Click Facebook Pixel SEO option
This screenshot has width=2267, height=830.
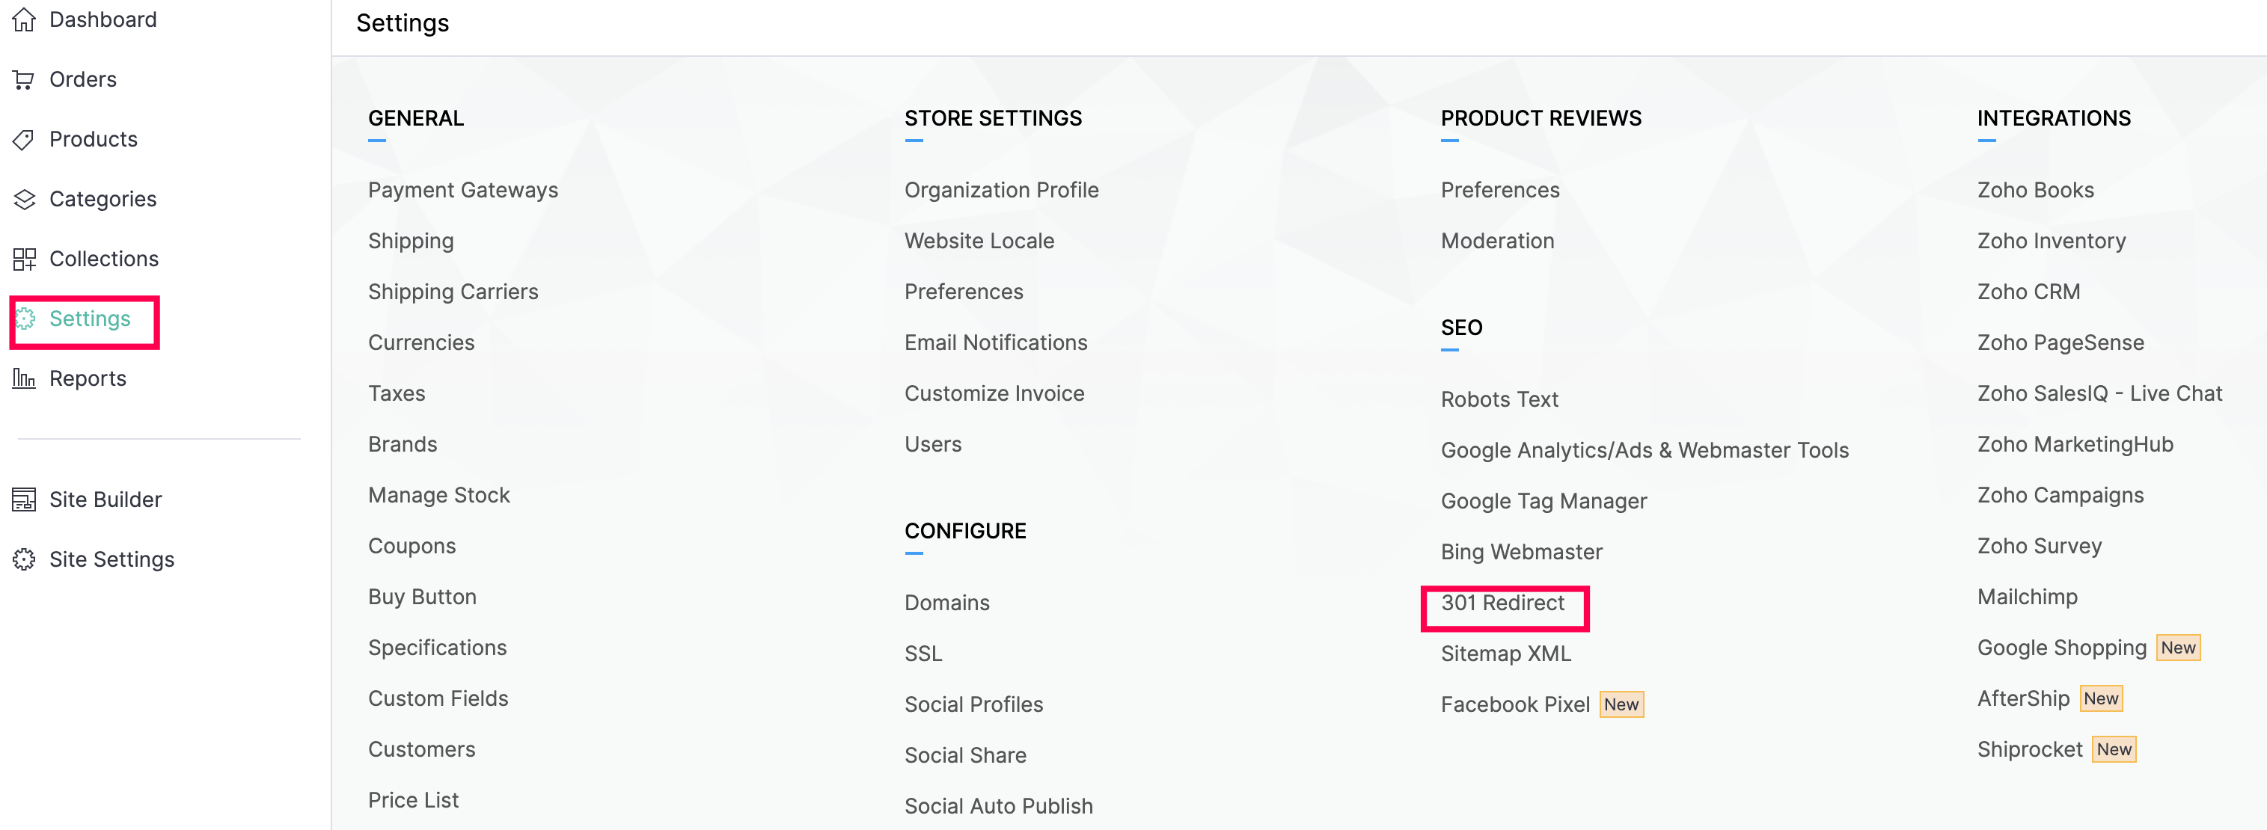[x=1514, y=705]
